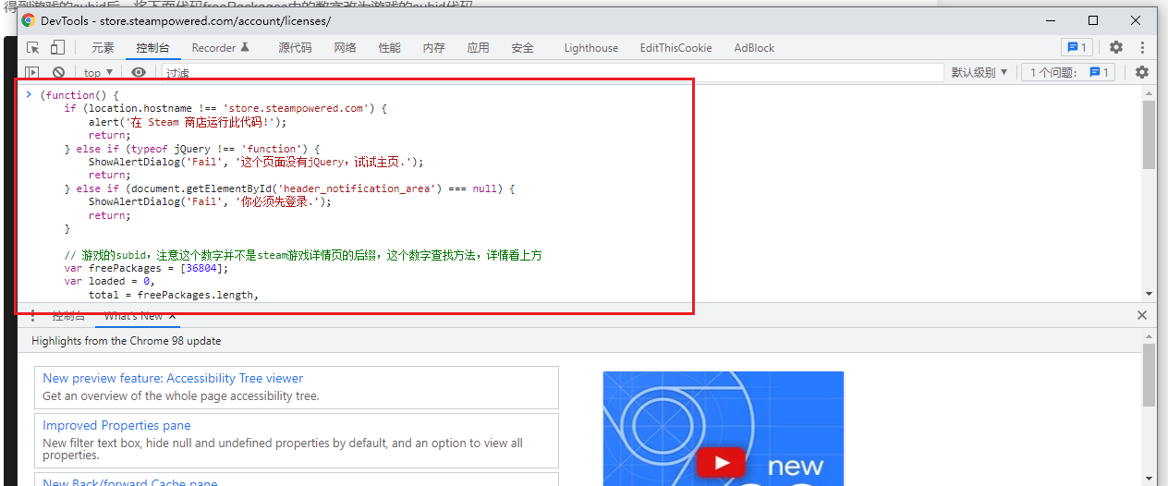Expand the top JavaScript context dropdown

98,72
